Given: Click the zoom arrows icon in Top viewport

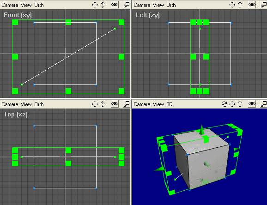Looking at the screenshot, I should click(103, 104).
